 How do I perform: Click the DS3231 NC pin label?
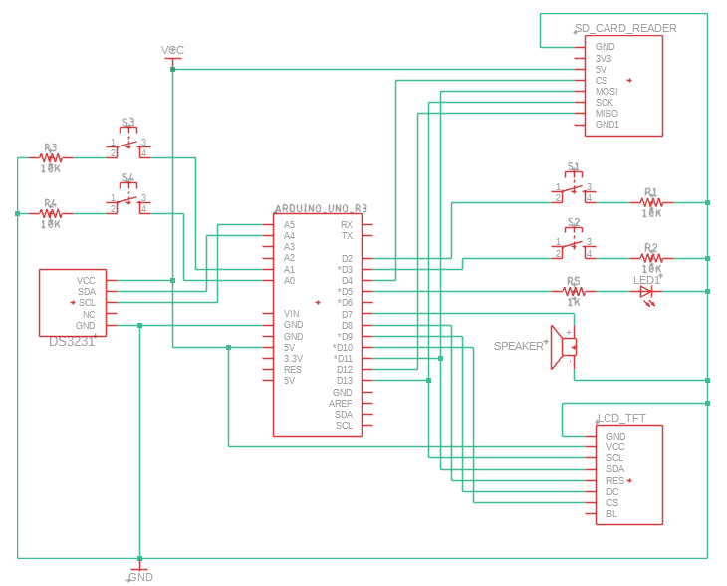89,315
